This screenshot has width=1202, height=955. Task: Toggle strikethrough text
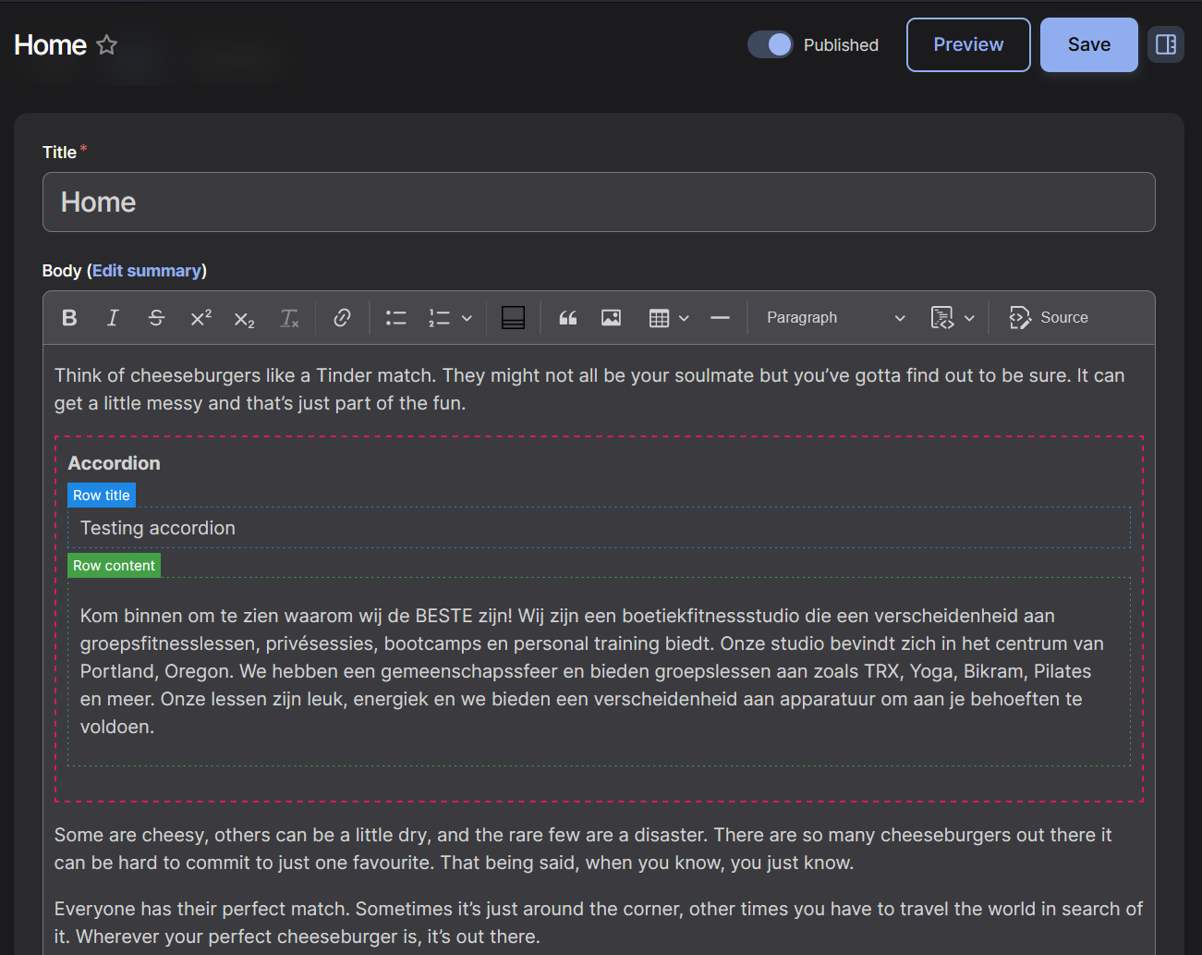(x=156, y=317)
